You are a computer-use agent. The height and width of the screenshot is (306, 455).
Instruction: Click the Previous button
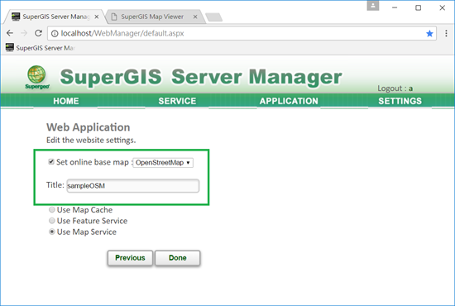[130, 258]
